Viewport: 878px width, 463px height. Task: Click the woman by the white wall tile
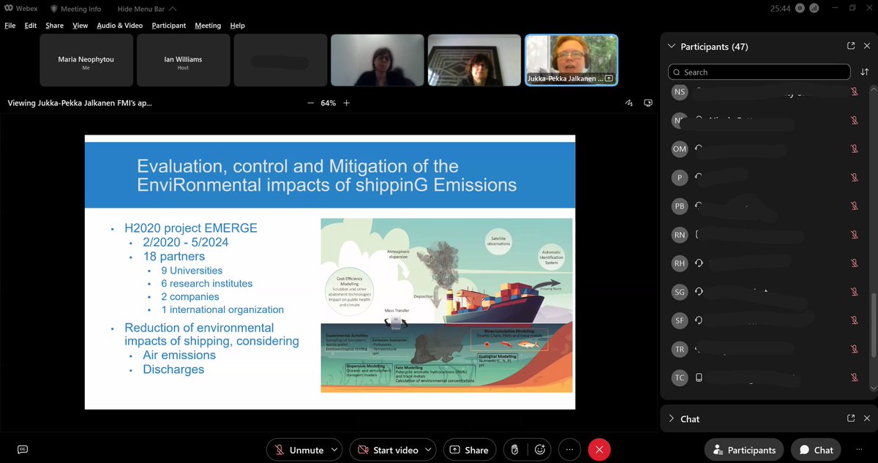377,60
